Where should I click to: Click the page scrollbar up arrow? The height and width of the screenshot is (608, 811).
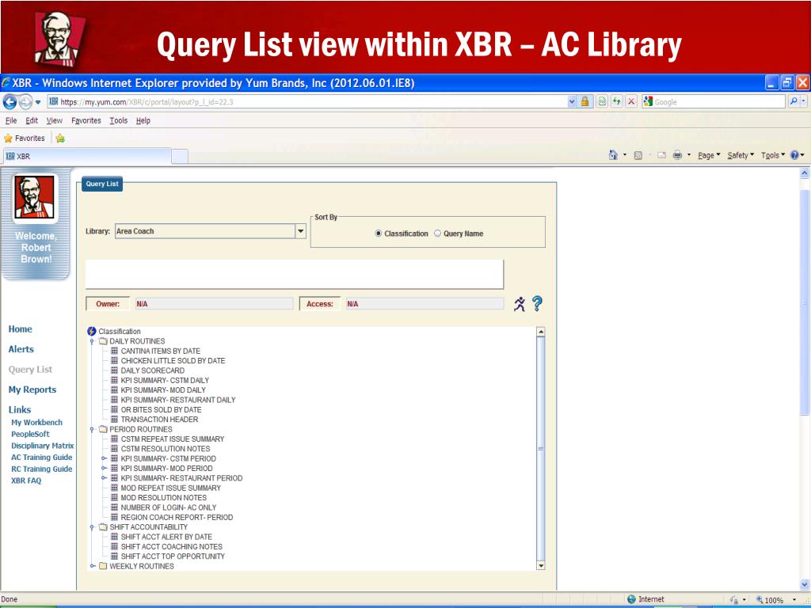(x=805, y=173)
